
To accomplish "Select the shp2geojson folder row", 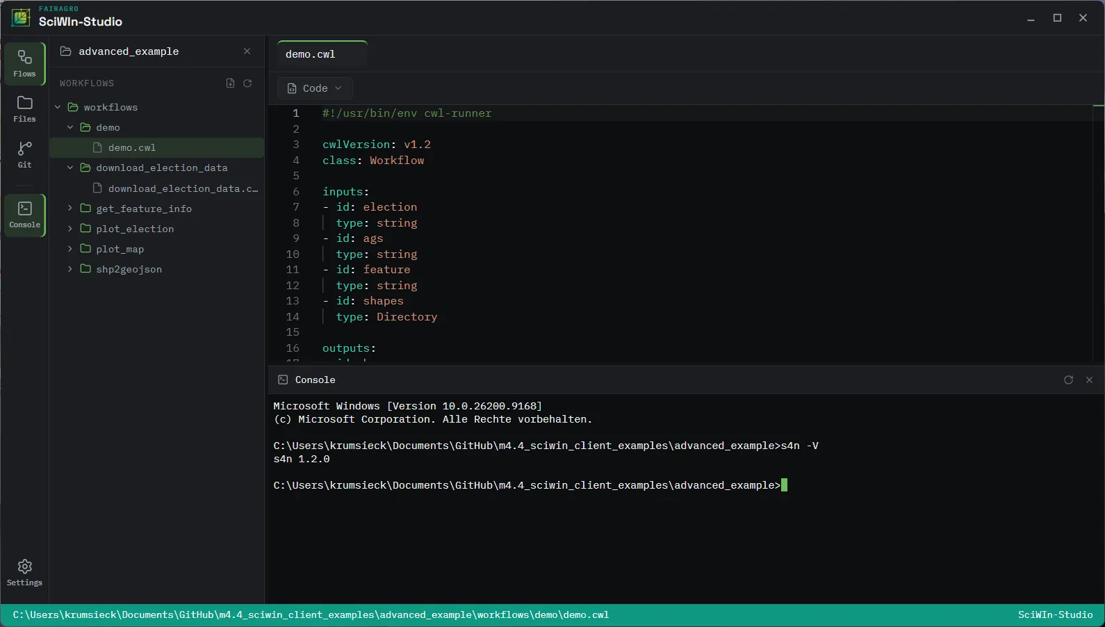I will click(x=157, y=269).
